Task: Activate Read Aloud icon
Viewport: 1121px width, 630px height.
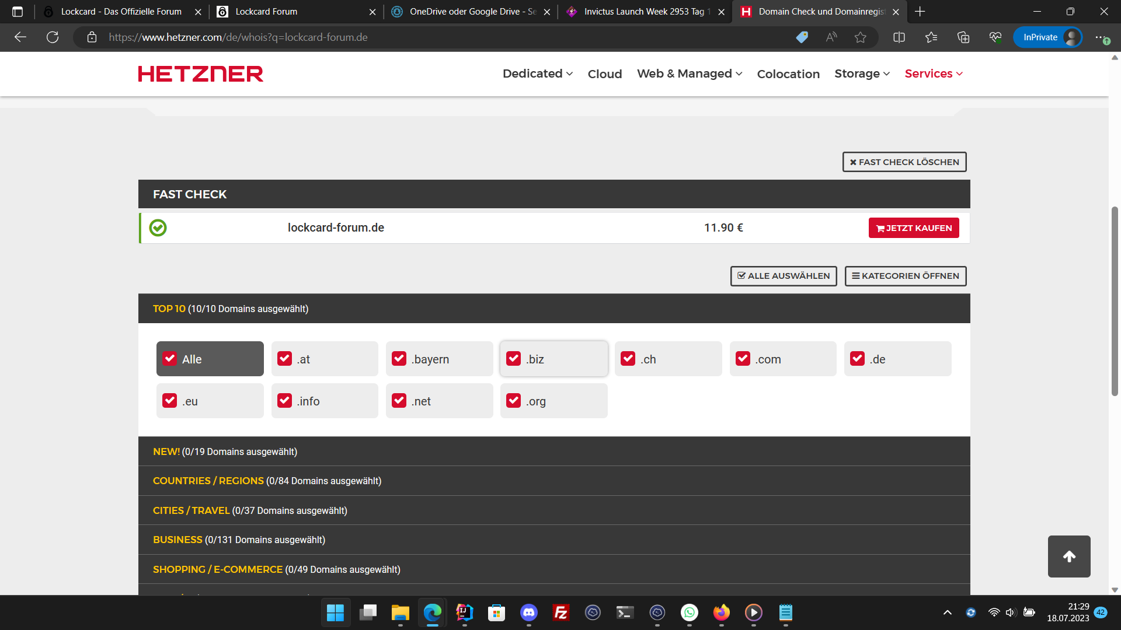Action: (831, 37)
